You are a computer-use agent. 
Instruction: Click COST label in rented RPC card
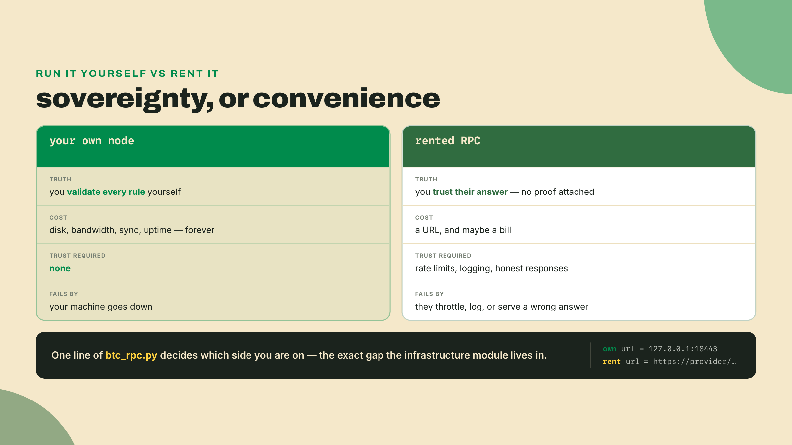click(424, 218)
